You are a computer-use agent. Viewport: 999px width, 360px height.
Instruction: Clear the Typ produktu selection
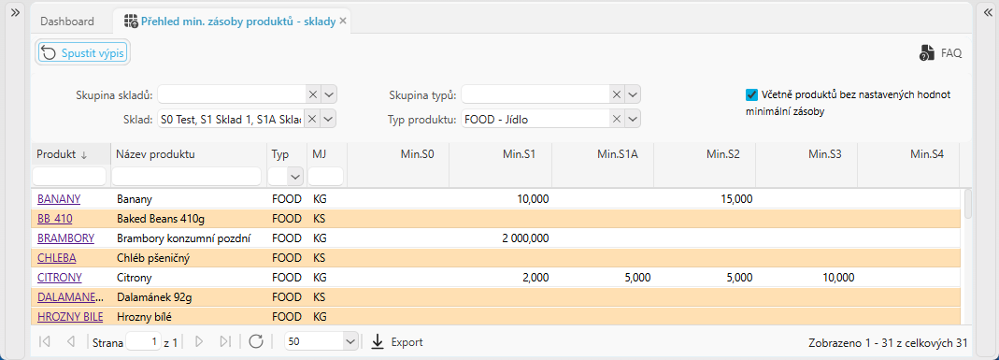coord(616,119)
